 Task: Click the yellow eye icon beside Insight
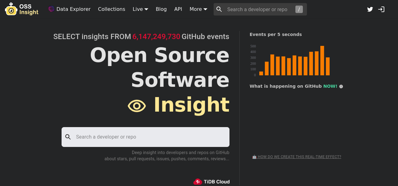137,106
